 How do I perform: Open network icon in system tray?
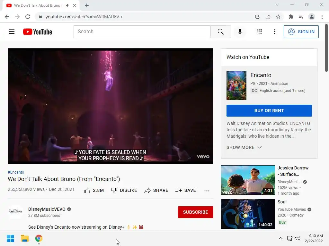[290, 238]
